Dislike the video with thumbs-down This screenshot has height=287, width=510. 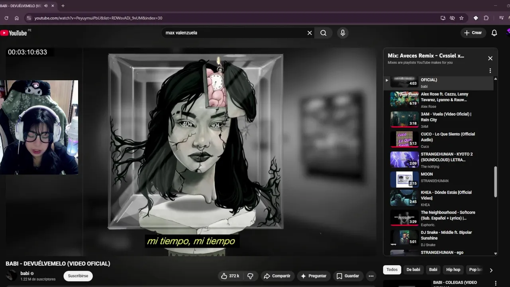(250, 276)
